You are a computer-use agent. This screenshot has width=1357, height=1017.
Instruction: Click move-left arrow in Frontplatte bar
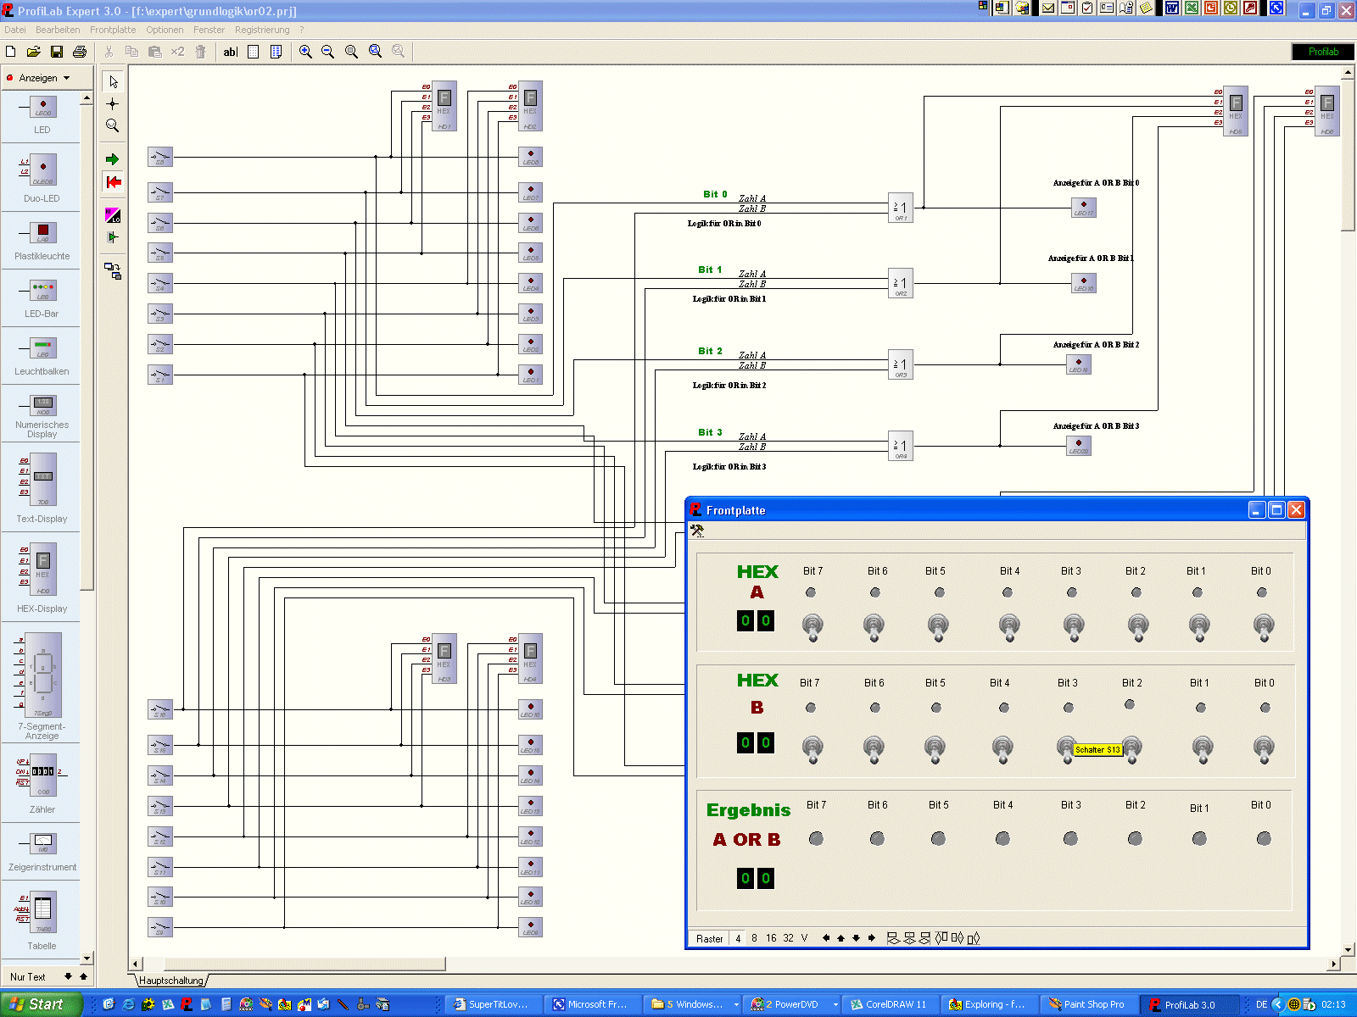click(826, 938)
